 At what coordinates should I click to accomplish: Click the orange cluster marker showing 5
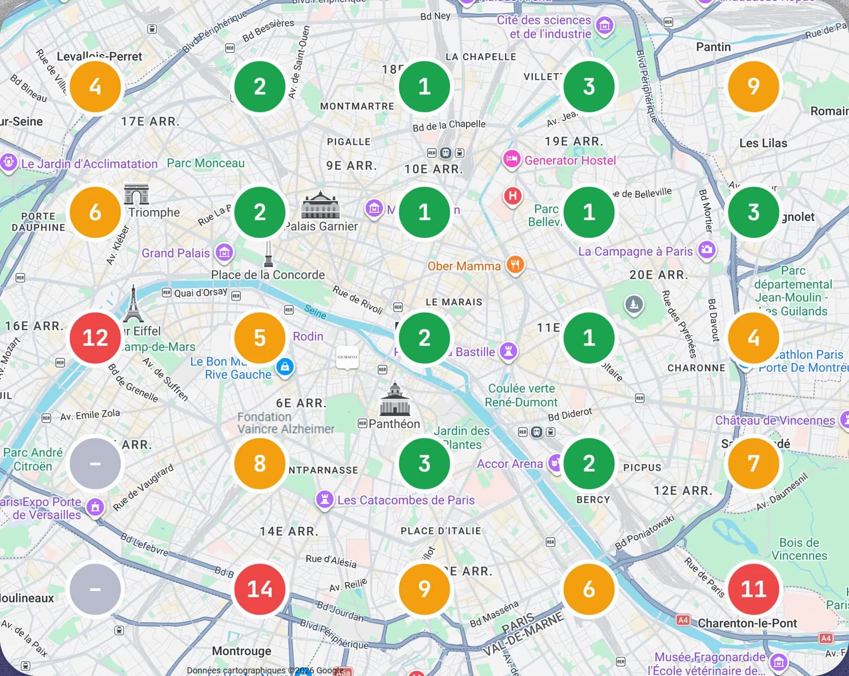[259, 338]
